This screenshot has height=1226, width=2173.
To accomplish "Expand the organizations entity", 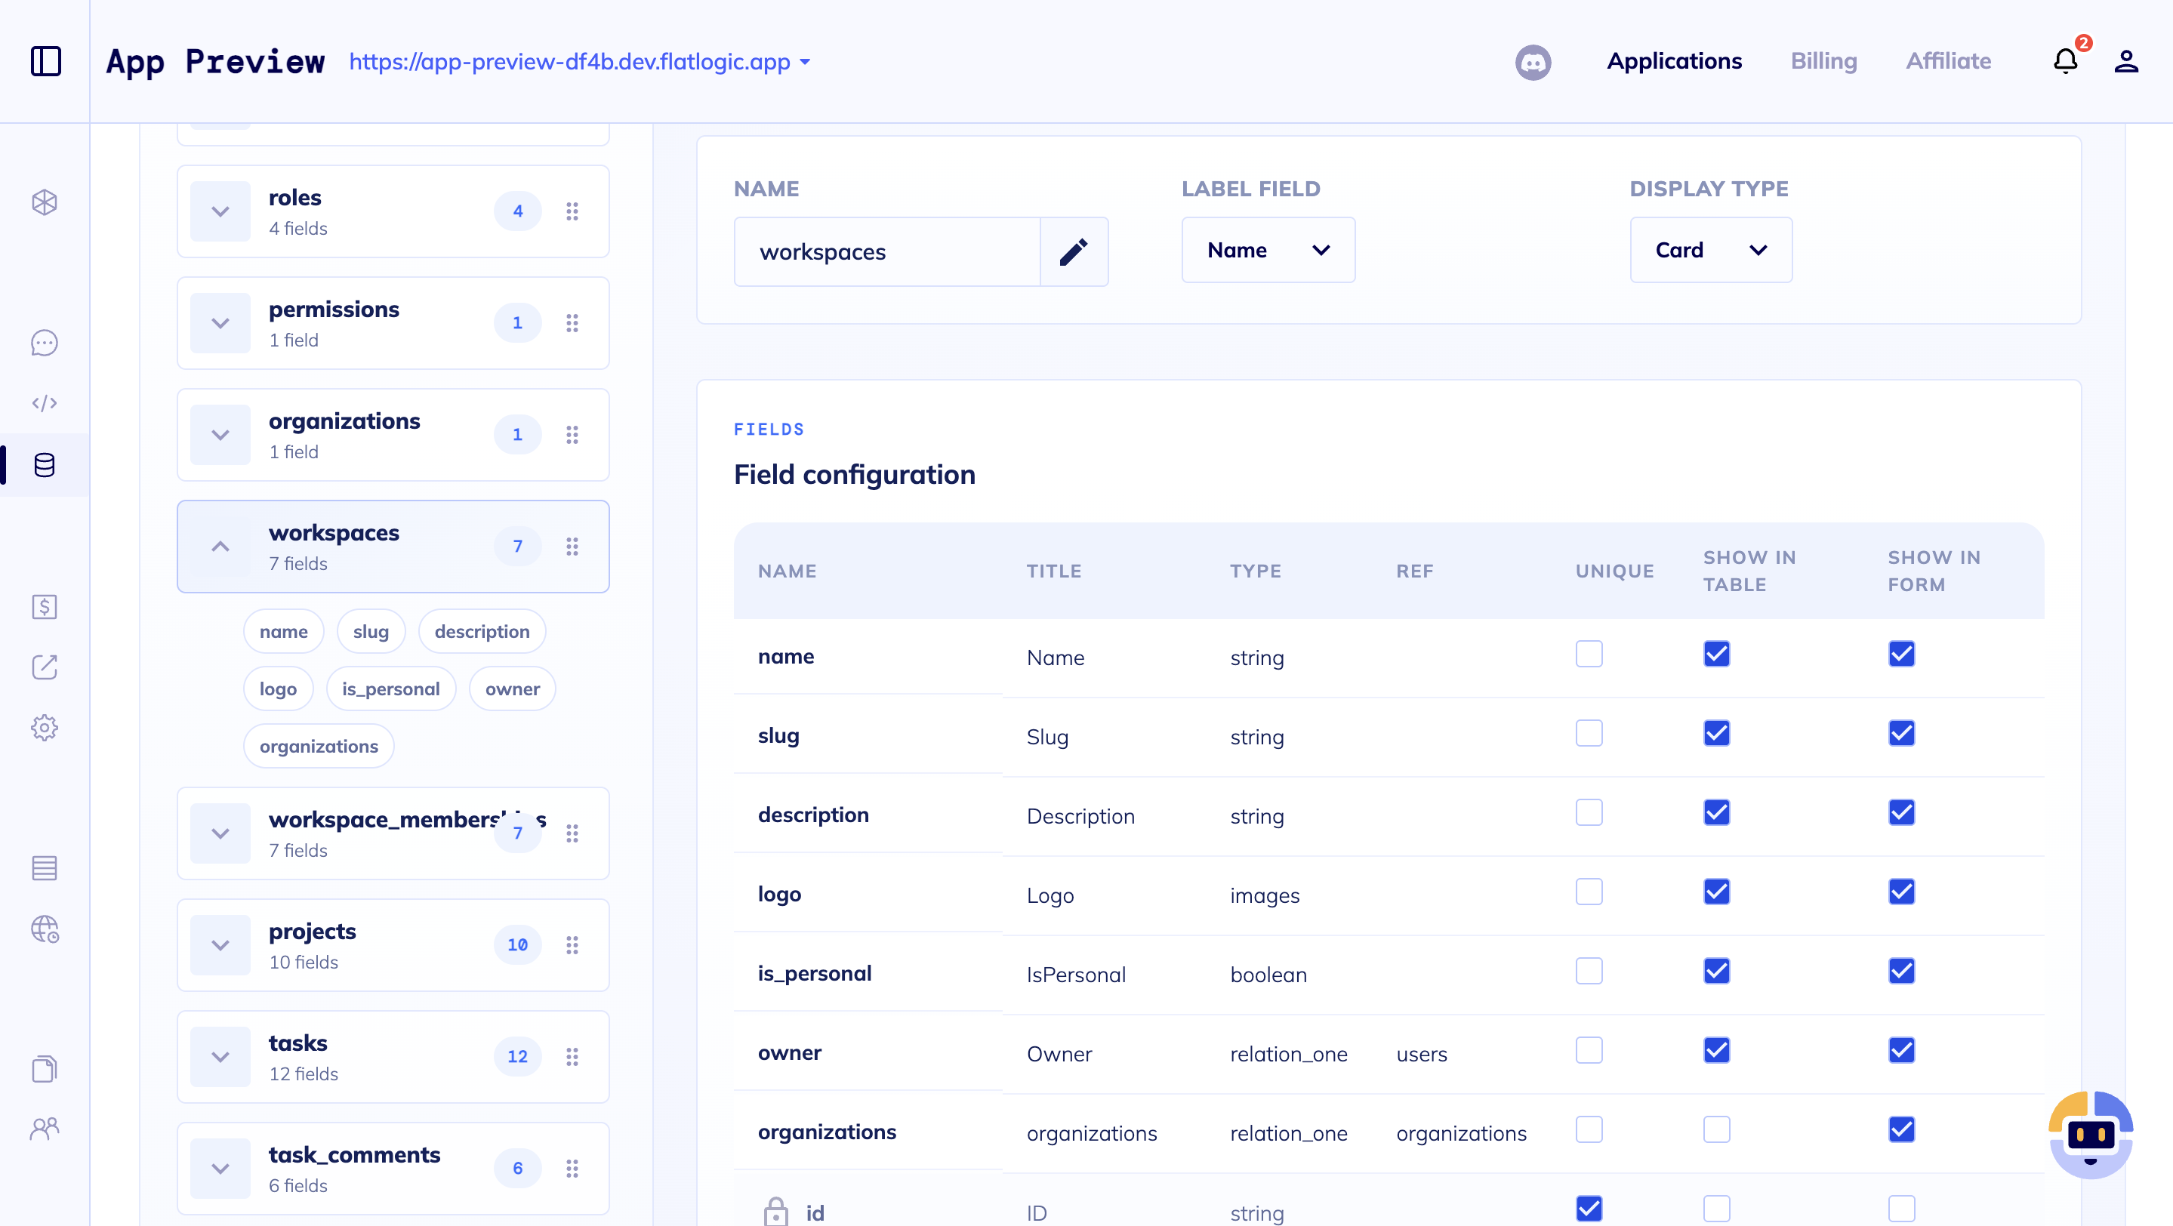I will tap(220, 434).
